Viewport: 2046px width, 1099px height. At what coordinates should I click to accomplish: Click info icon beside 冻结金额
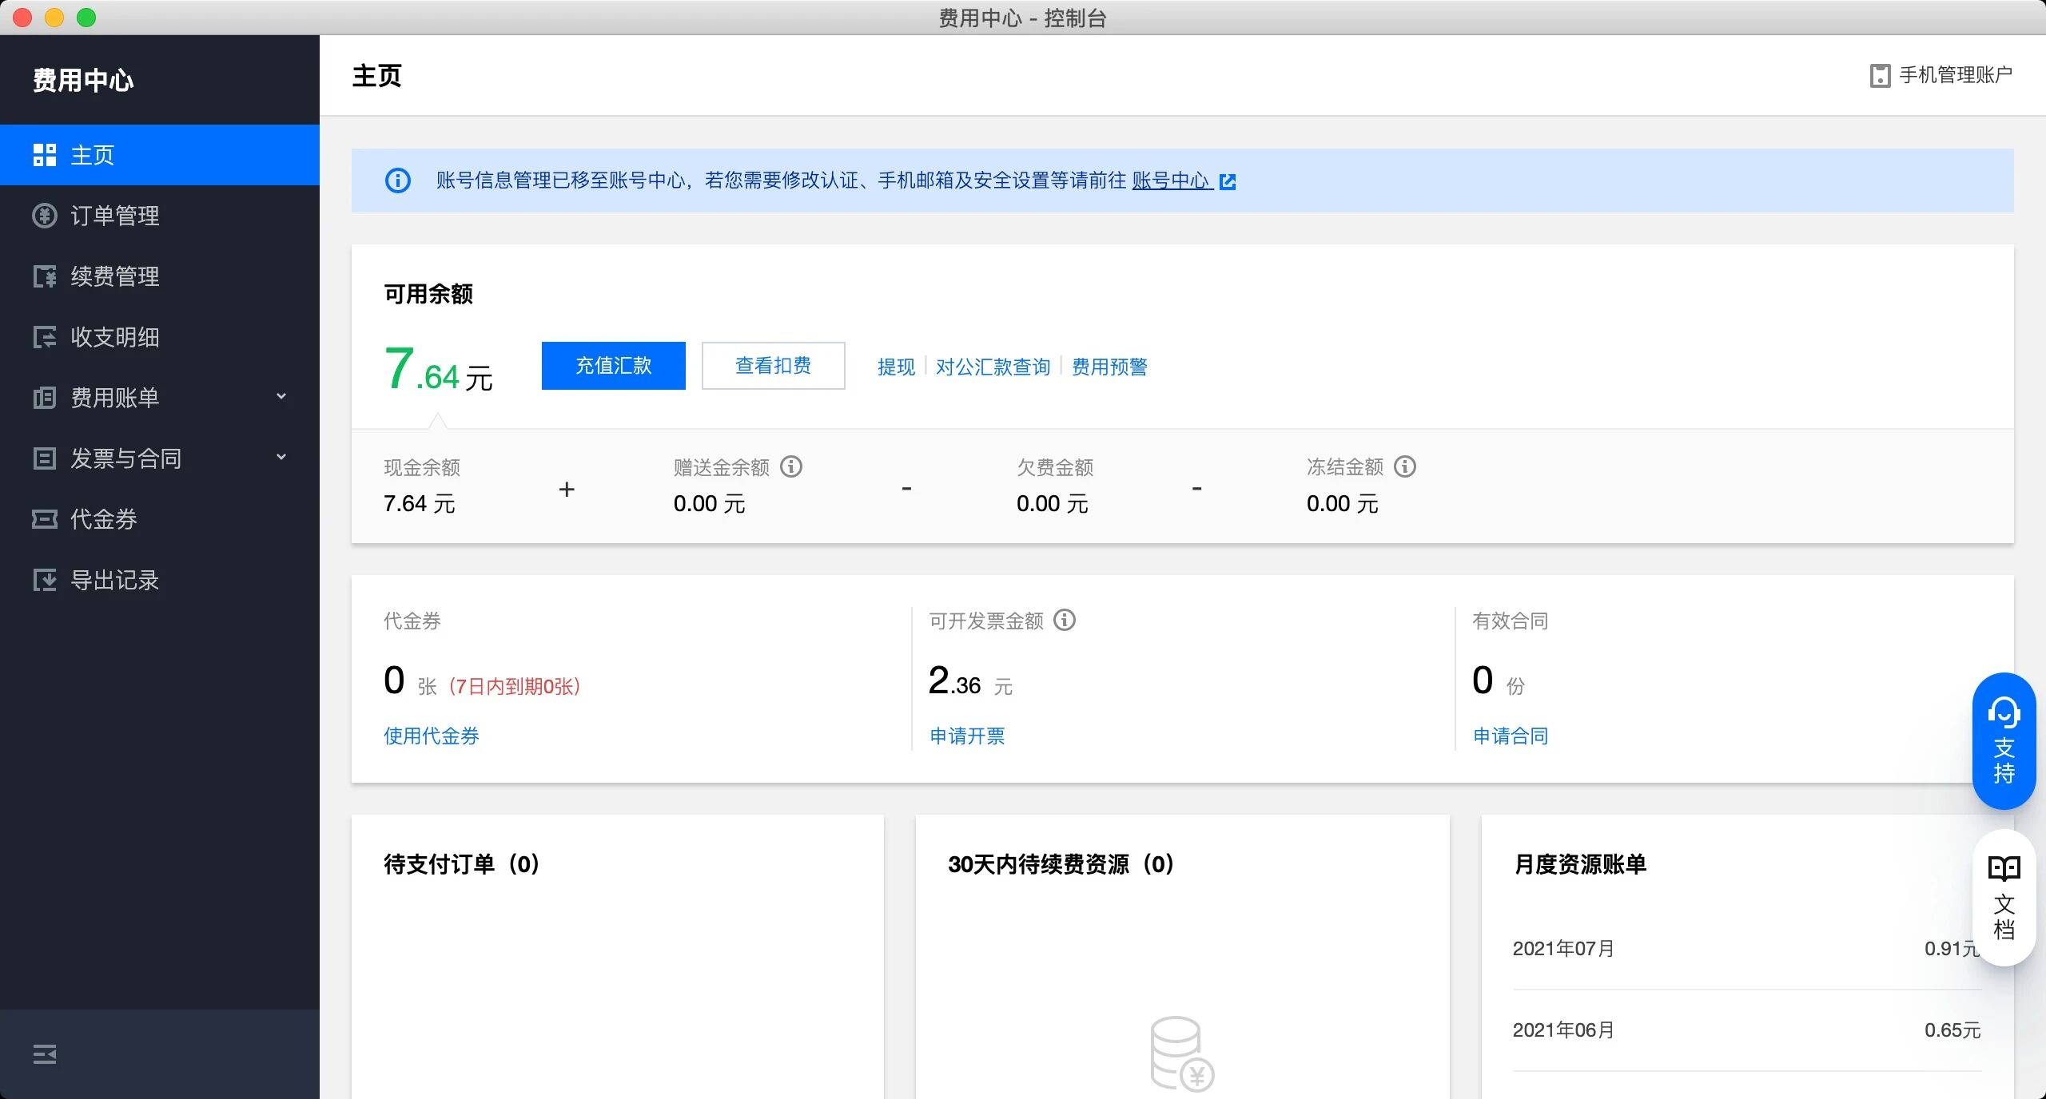coord(1405,466)
